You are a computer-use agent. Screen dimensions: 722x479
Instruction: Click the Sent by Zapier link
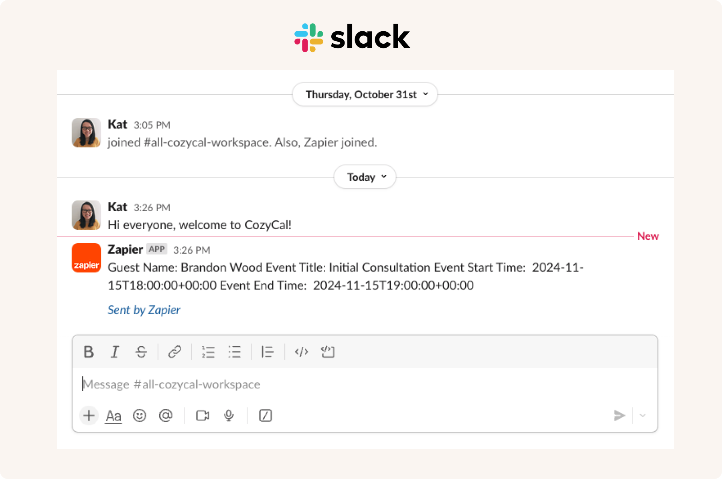click(144, 310)
